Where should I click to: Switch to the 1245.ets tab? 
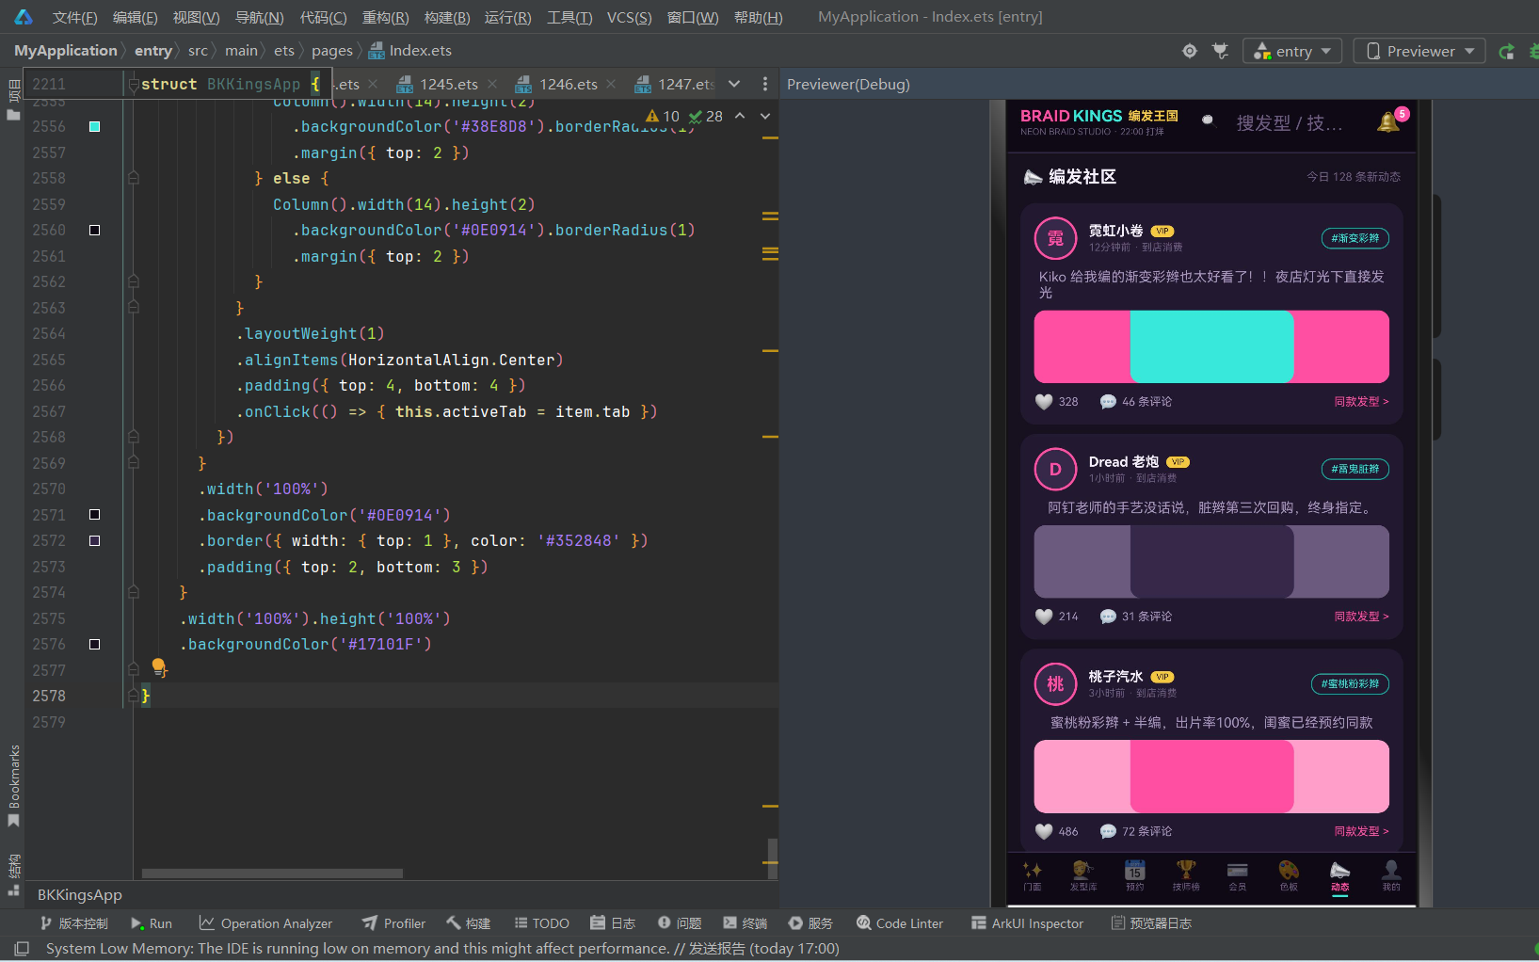pyautogui.click(x=448, y=84)
